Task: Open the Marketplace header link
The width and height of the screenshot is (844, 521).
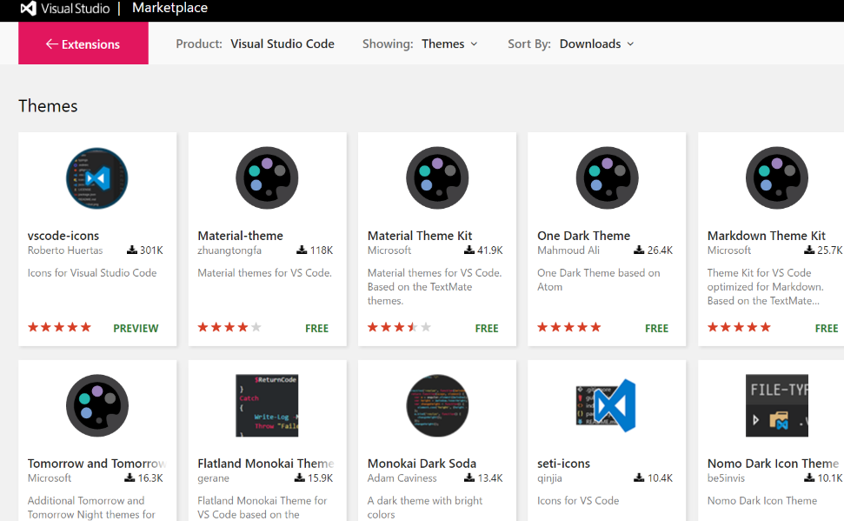Action: (170, 8)
